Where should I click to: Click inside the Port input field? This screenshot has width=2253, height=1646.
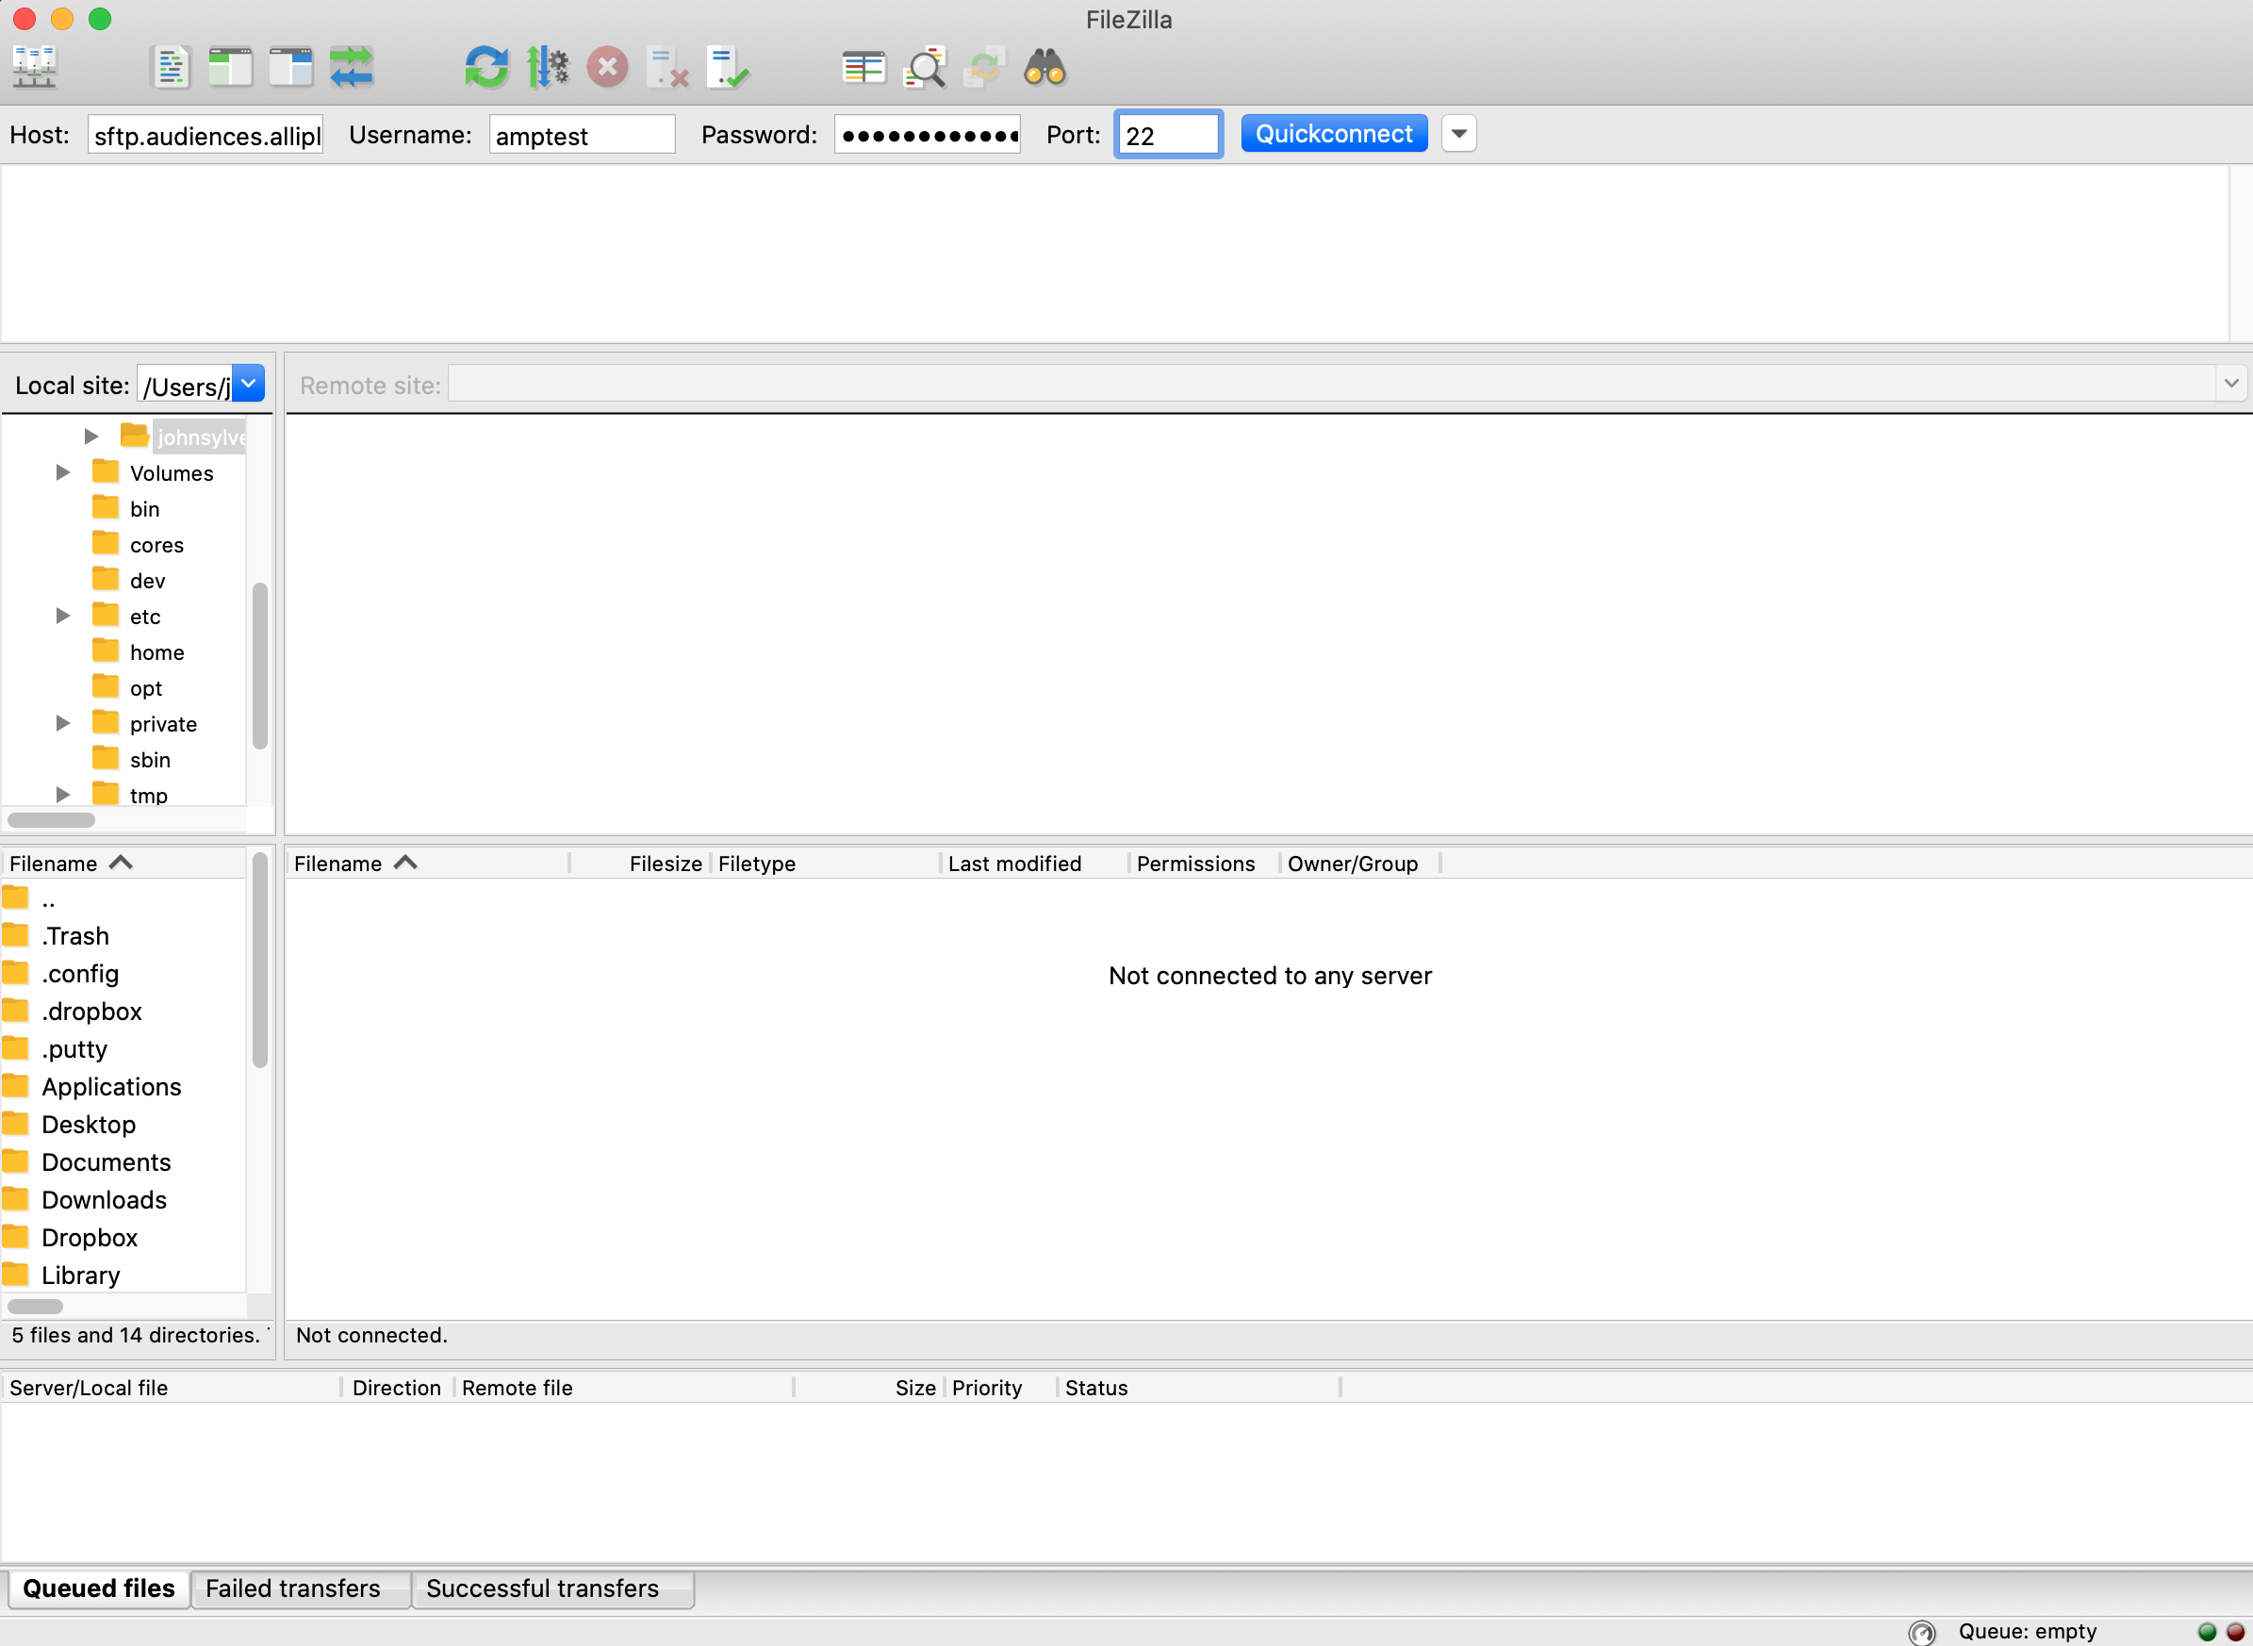(1167, 133)
